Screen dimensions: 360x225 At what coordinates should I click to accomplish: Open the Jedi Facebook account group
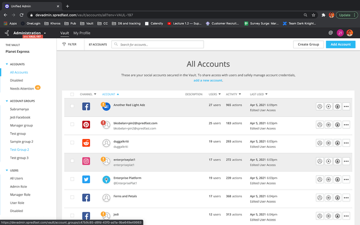(20, 118)
